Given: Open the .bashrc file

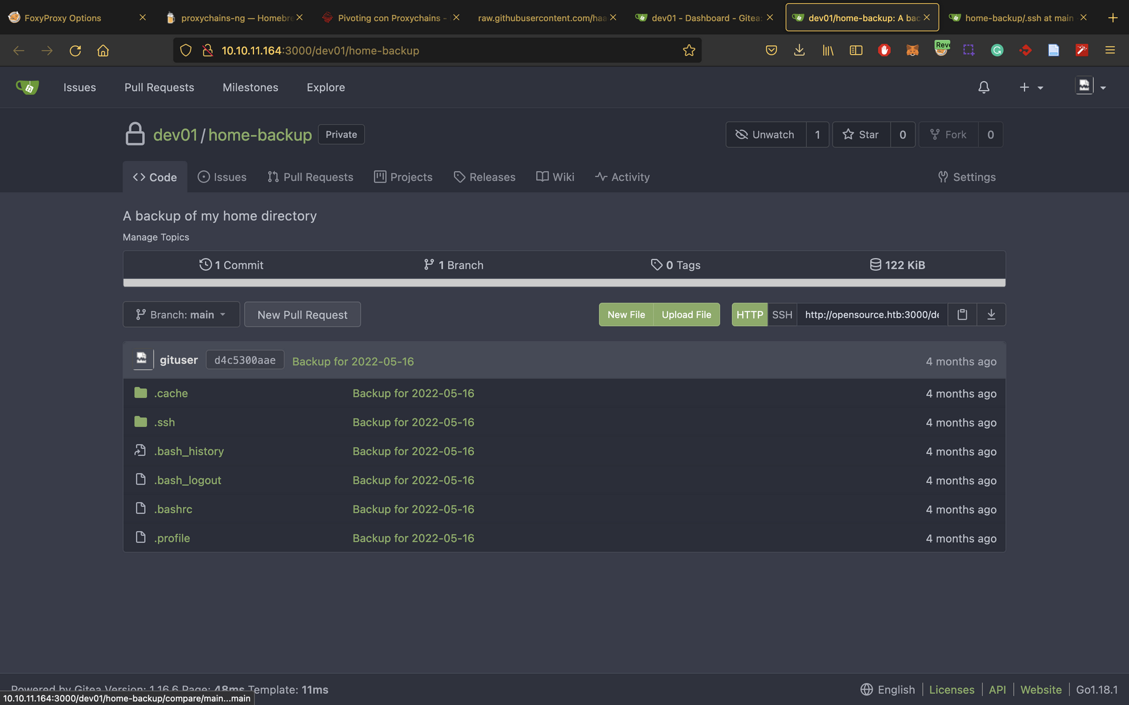Looking at the screenshot, I should click(x=173, y=509).
